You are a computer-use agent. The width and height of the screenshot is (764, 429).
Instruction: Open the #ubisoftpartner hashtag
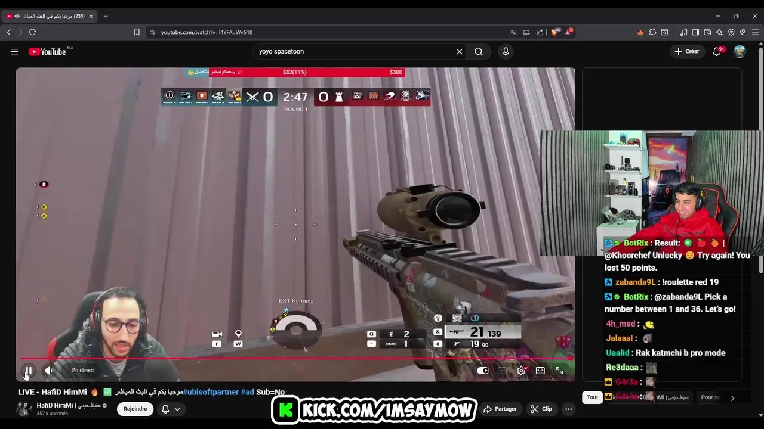(x=211, y=392)
